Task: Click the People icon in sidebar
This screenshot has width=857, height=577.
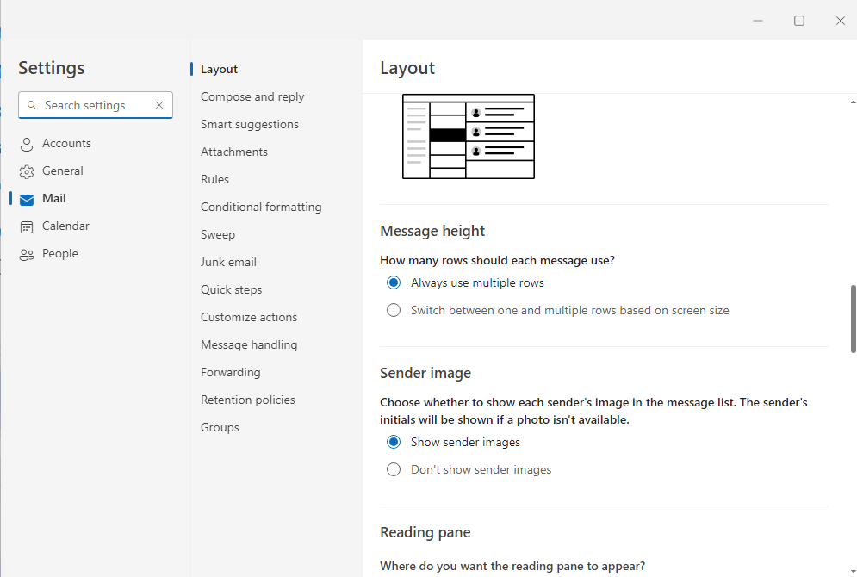Action: pos(26,255)
